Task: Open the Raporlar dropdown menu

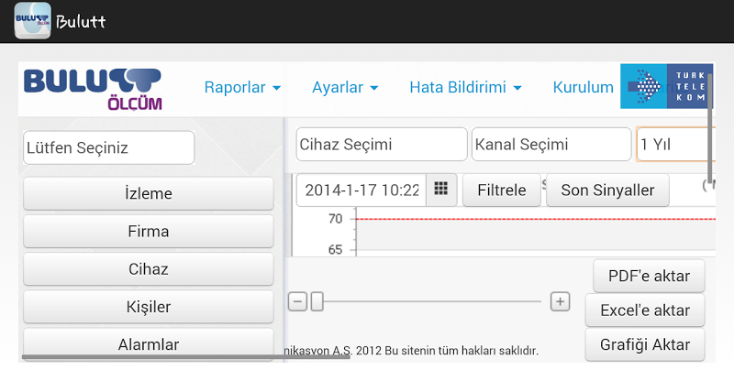Action: tap(242, 87)
